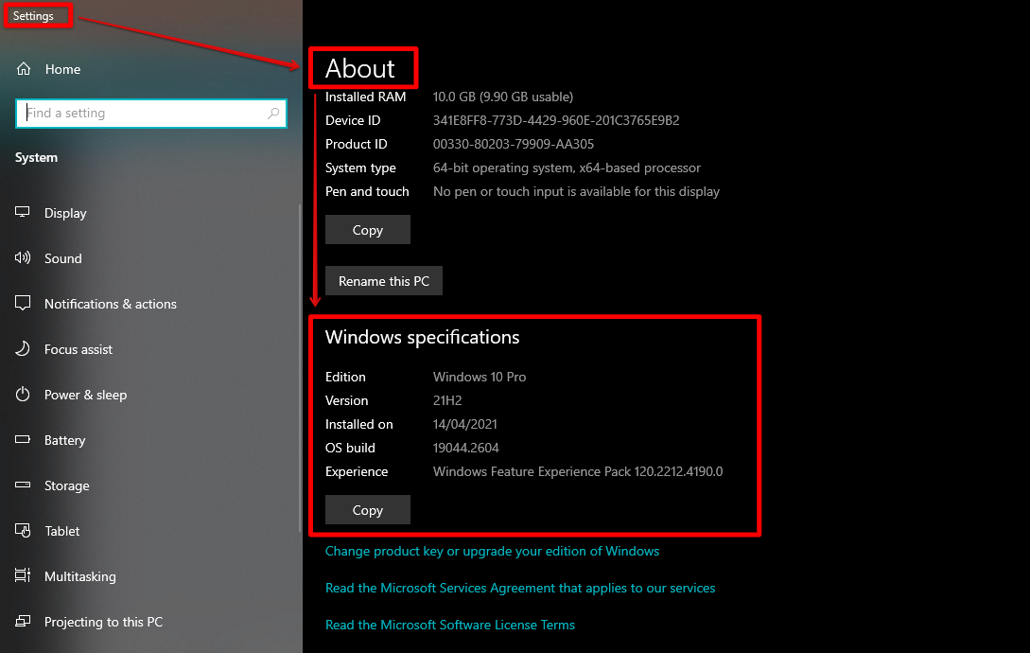The width and height of the screenshot is (1030, 653).
Task: Open the Display settings icon
Action: [x=23, y=212]
